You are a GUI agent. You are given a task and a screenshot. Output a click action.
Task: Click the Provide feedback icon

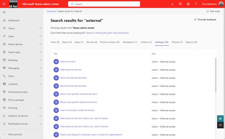(x=195, y=20)
